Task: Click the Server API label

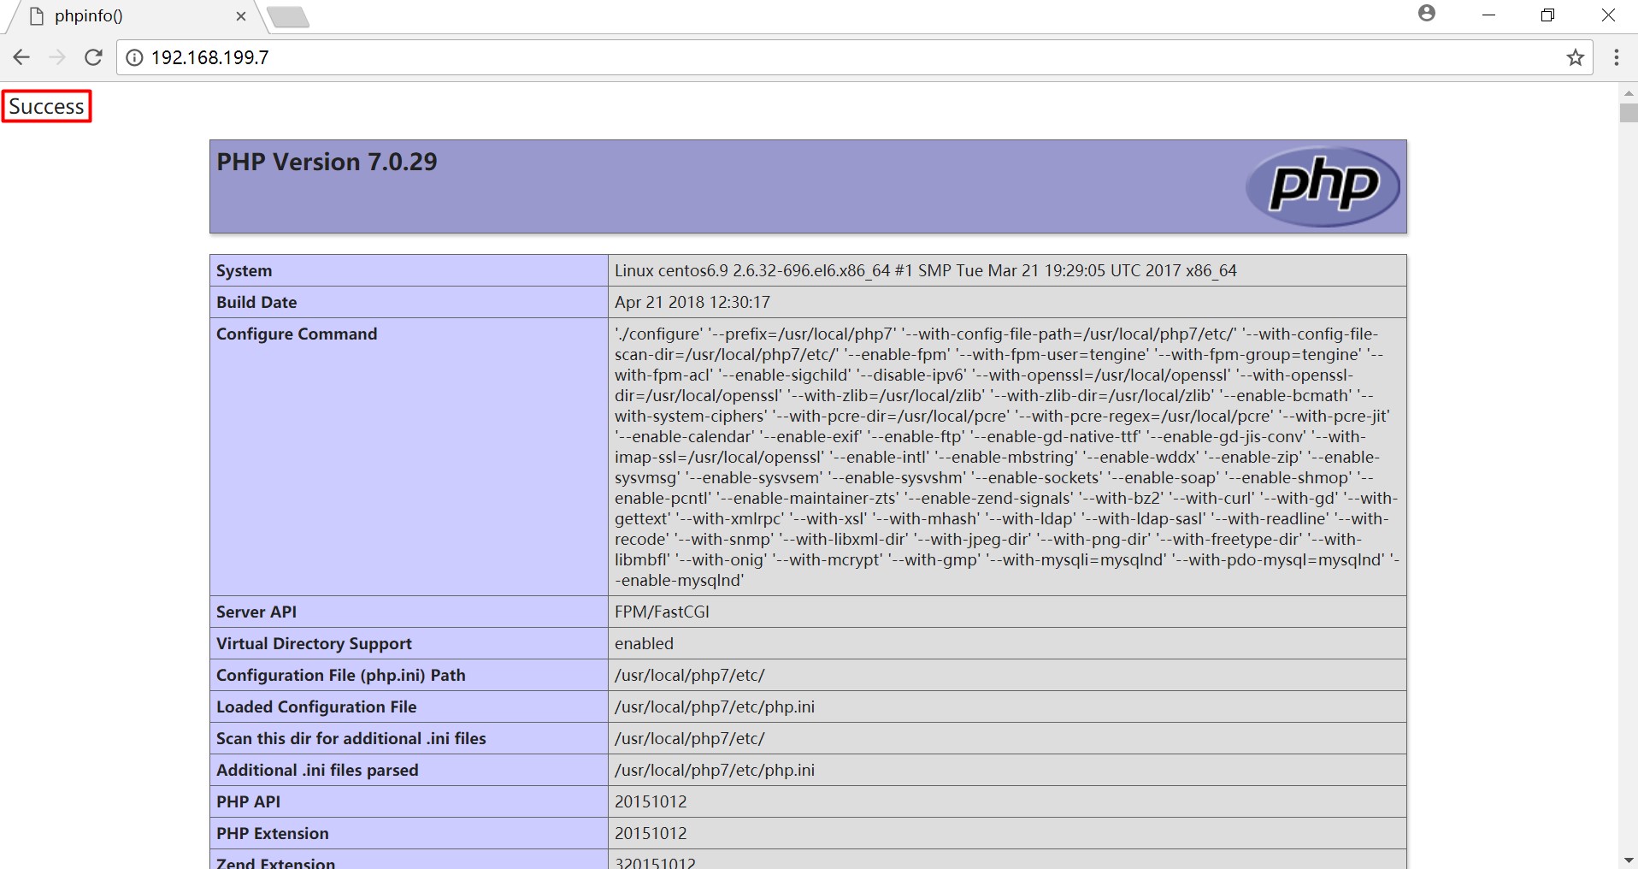Action: (x=256, y=612)
